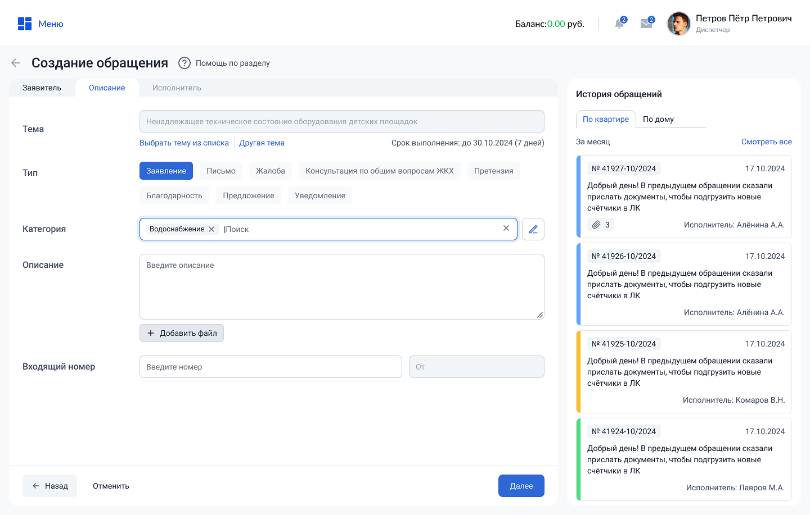Click the Введите номер input field
The image size is (810, 515).
click(x=271, y=367)
